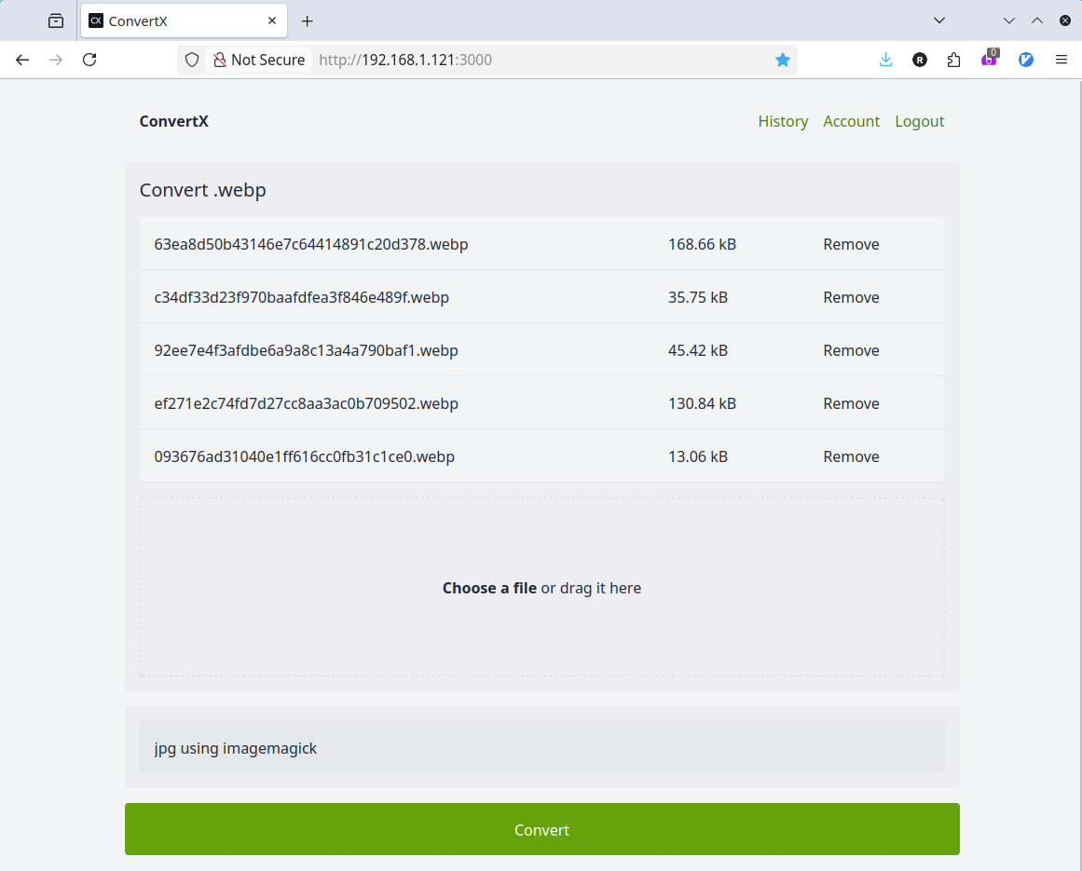Open the list all tabs dropdown
Image resolution: width=1082 pixels, height=871 pixels.
point(939,20)
